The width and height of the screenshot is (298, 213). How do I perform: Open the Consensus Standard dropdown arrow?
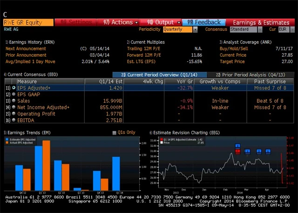(260, 29)
